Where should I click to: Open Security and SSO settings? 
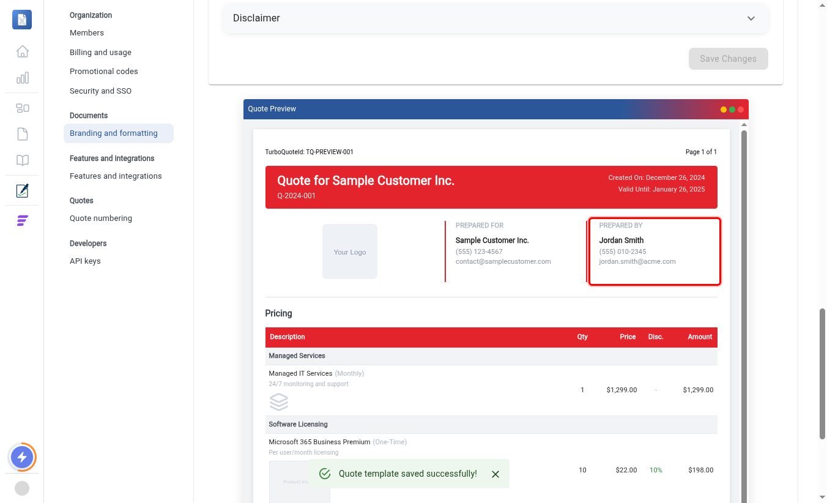pos(100,91)
